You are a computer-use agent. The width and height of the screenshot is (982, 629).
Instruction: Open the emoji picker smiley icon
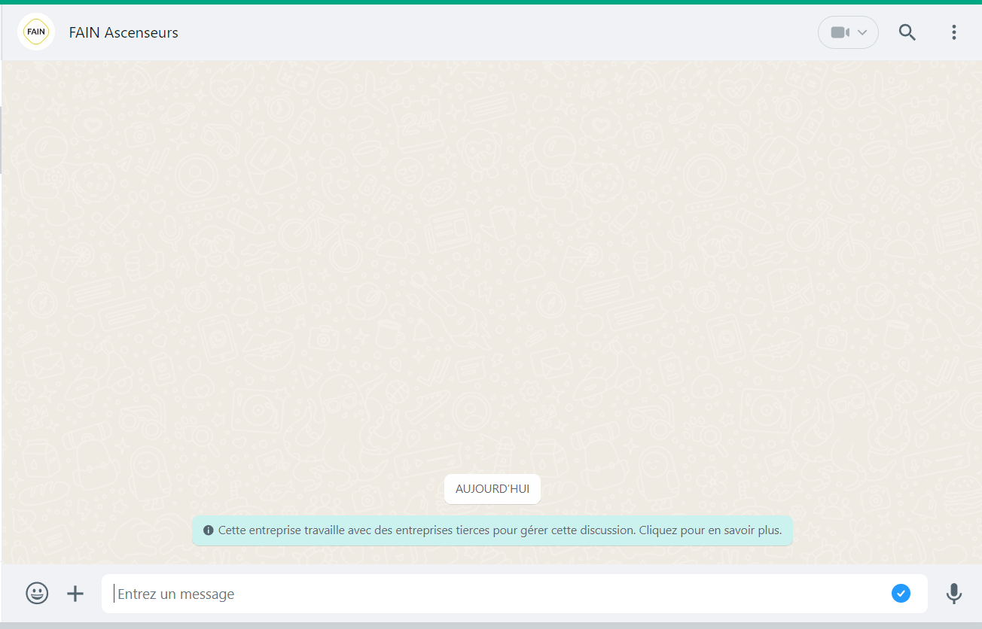(37, 594)
